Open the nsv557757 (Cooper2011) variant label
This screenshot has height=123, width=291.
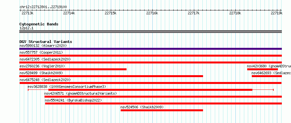pyautogui.click(x=41, y=52)
